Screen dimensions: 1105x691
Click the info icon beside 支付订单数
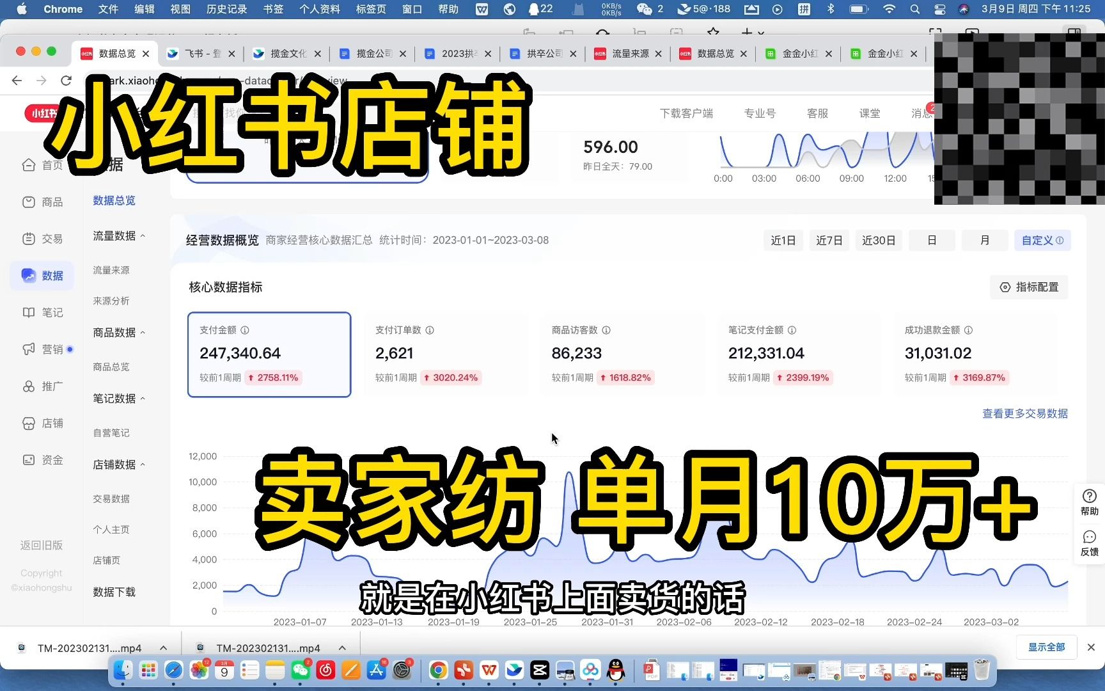(430, 330)
